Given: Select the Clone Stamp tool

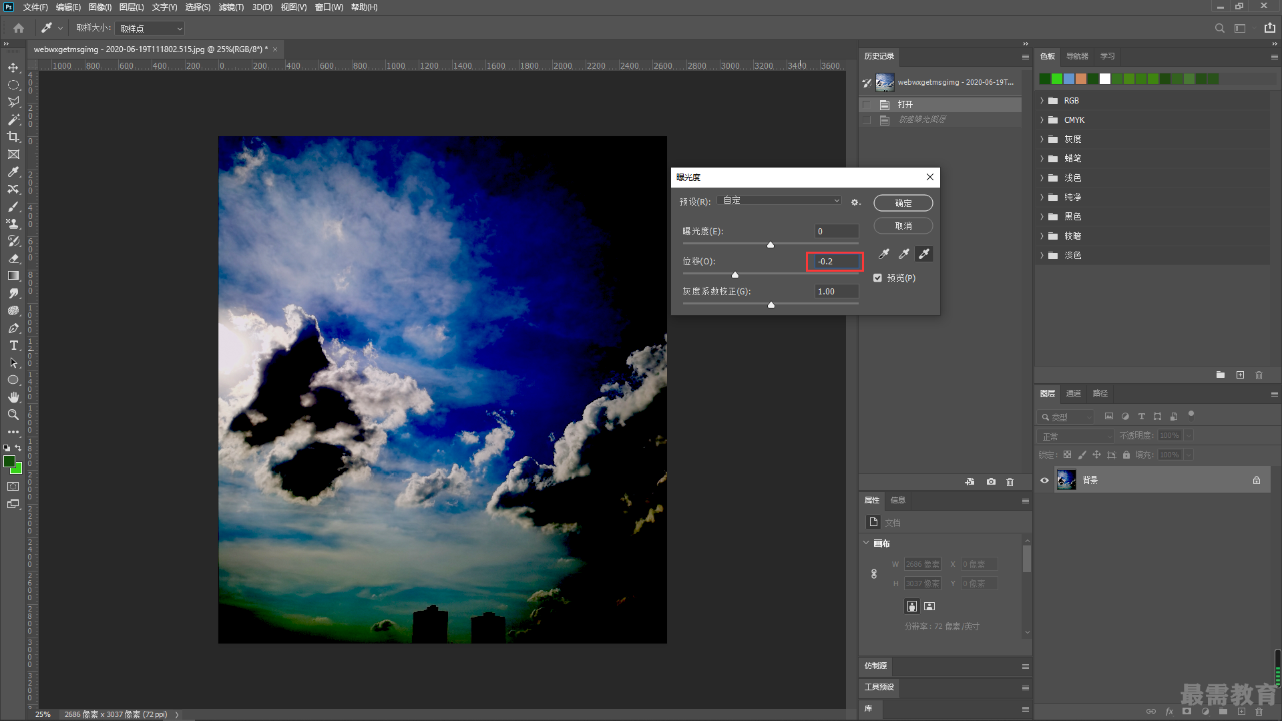Looking at the screenshot, I should [13, 224].
